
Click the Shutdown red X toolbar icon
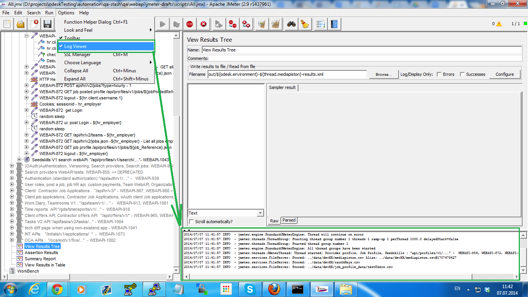203,24
